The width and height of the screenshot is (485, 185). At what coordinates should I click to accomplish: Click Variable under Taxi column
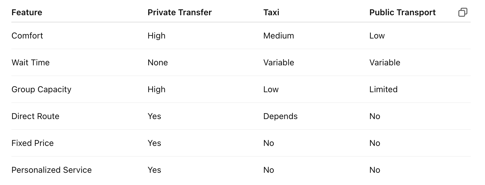(278, 63)
